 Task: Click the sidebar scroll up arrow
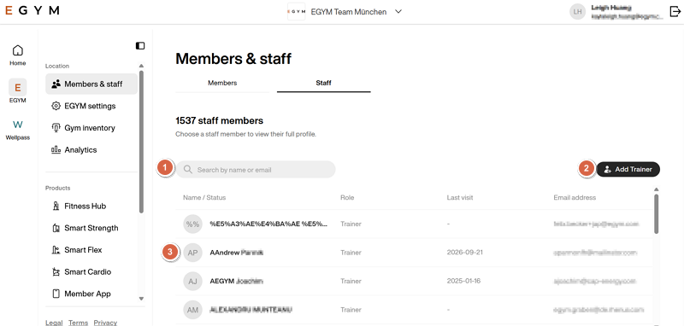[141, 66]
